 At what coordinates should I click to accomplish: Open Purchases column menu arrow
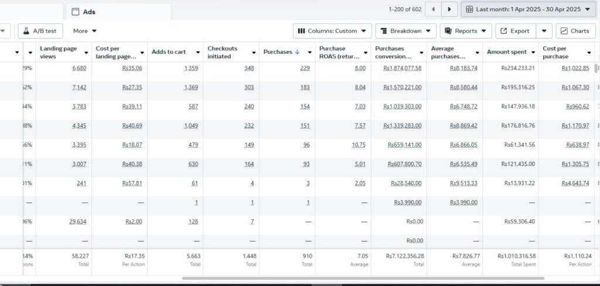coord(309,52)
